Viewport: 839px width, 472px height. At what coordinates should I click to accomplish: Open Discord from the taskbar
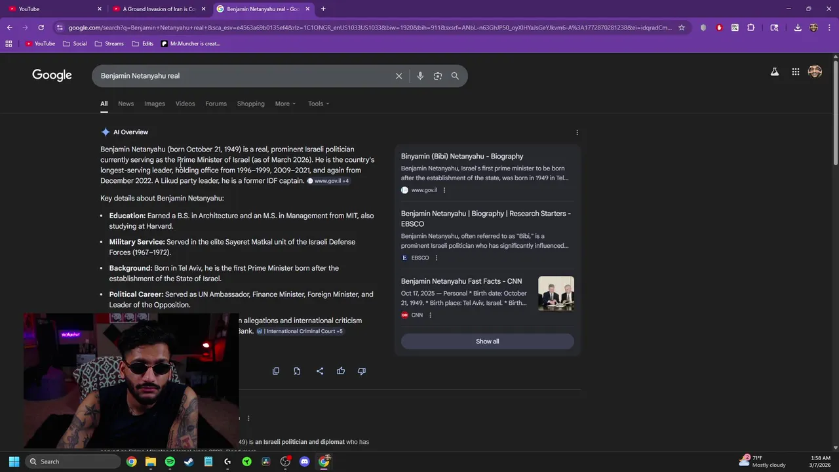(x=304, y=462)
